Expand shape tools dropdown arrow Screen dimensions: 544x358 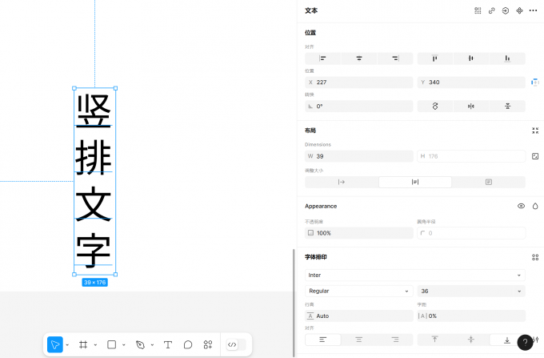pyautogui.click(x=124, y=345)
